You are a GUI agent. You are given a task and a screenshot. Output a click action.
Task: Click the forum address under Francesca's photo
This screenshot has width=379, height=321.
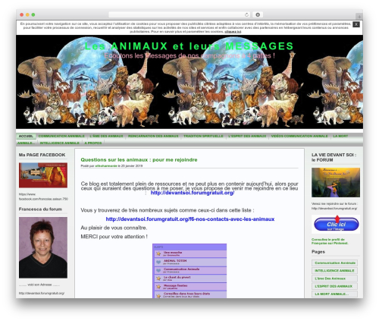pyautogui.click(x=42, y=293)
